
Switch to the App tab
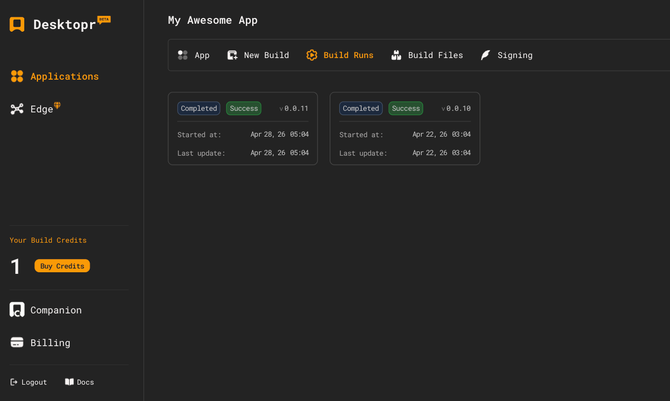202,55
